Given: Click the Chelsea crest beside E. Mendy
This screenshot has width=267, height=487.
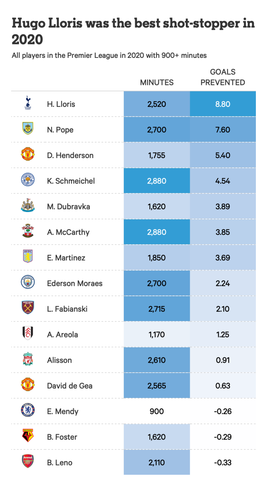Looking at the screenshot, I should pyautogui.click(x=28, y=410).
